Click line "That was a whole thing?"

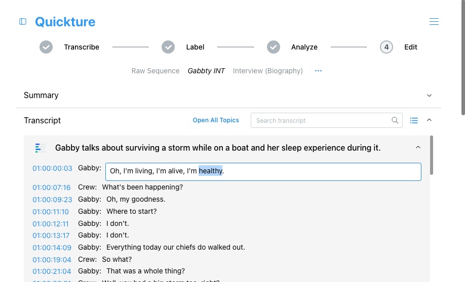coord(145,271)
